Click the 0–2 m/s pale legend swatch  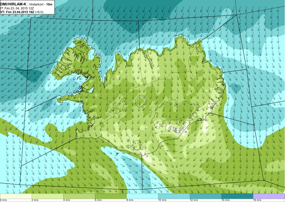coord(16,196)
